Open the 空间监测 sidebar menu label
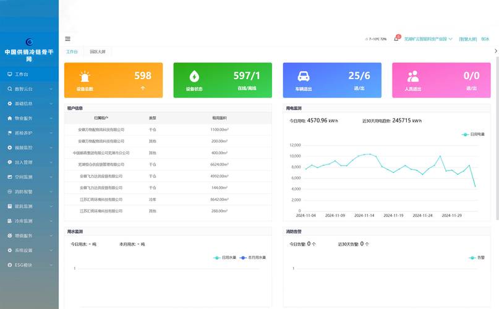The height and width of the screenshot is (309, 499). 23,177
